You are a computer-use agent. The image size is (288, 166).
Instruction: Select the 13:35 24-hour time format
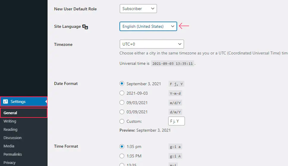(122, 165)
